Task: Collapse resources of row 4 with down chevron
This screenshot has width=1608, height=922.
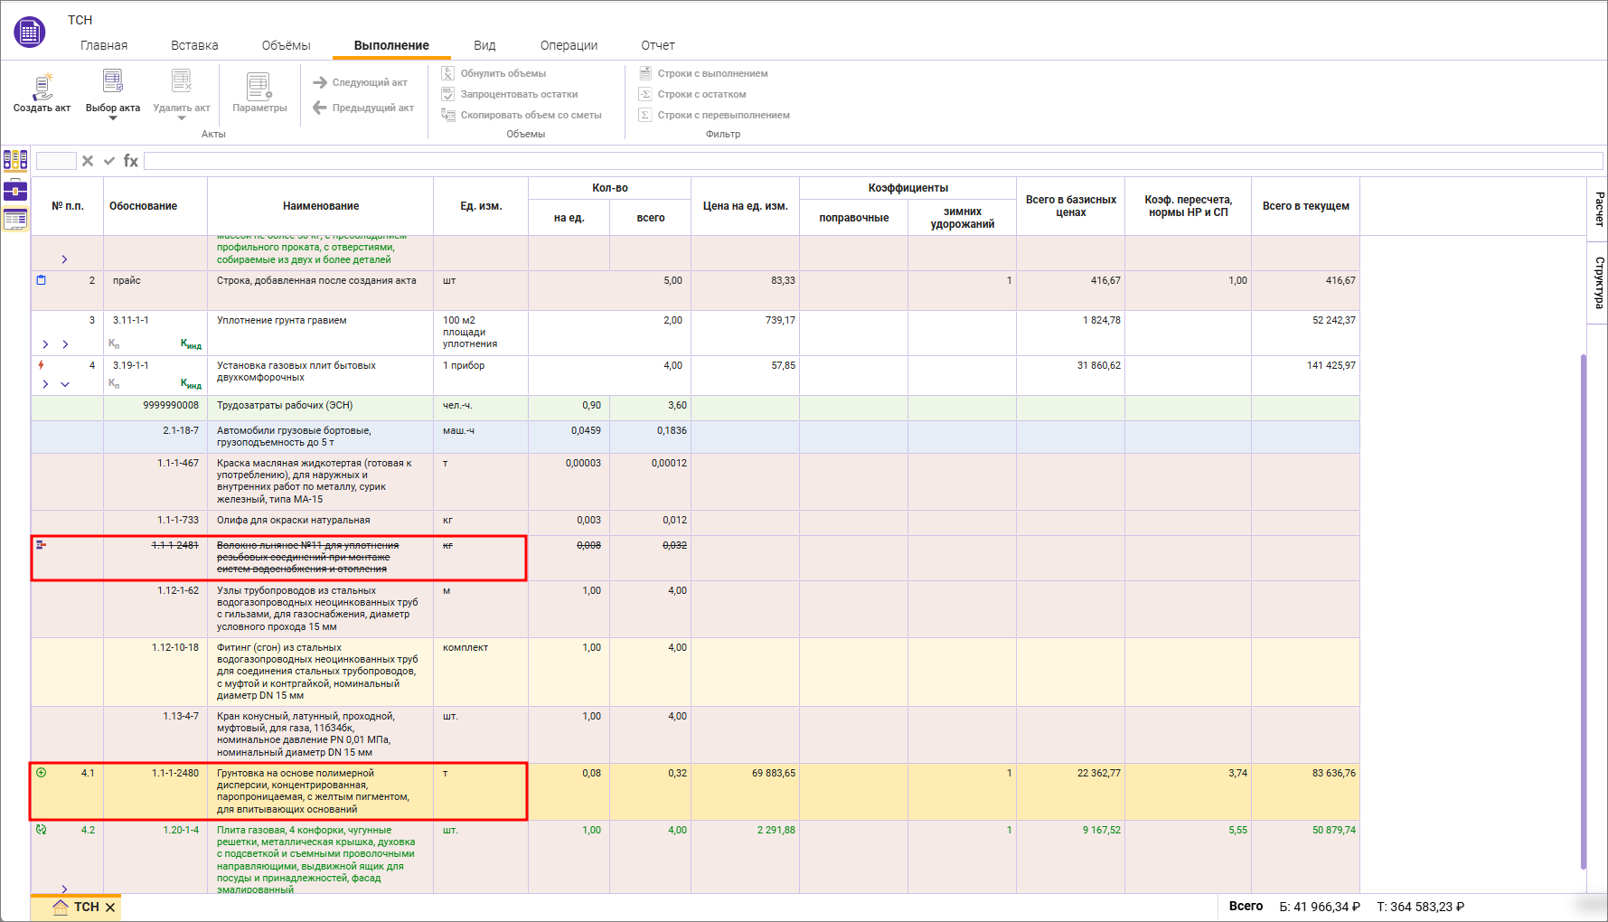Action: [x=65, y=384]
